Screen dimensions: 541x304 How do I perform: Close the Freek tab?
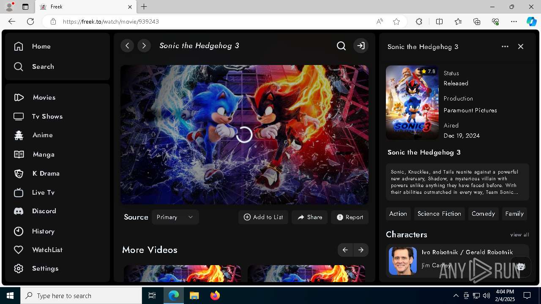pos(130,7)
